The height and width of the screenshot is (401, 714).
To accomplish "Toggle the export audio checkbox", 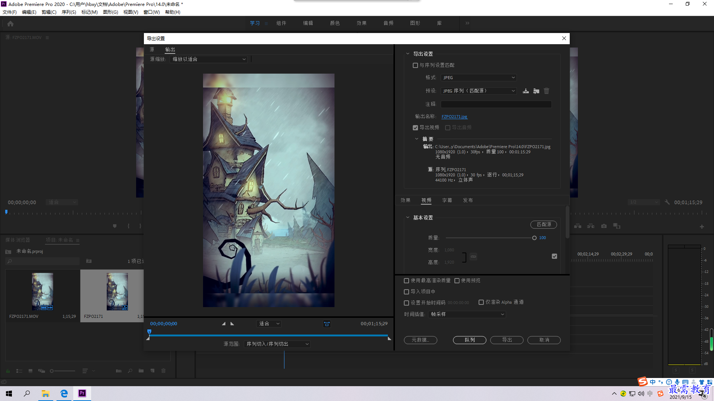I will coord(448,128).
